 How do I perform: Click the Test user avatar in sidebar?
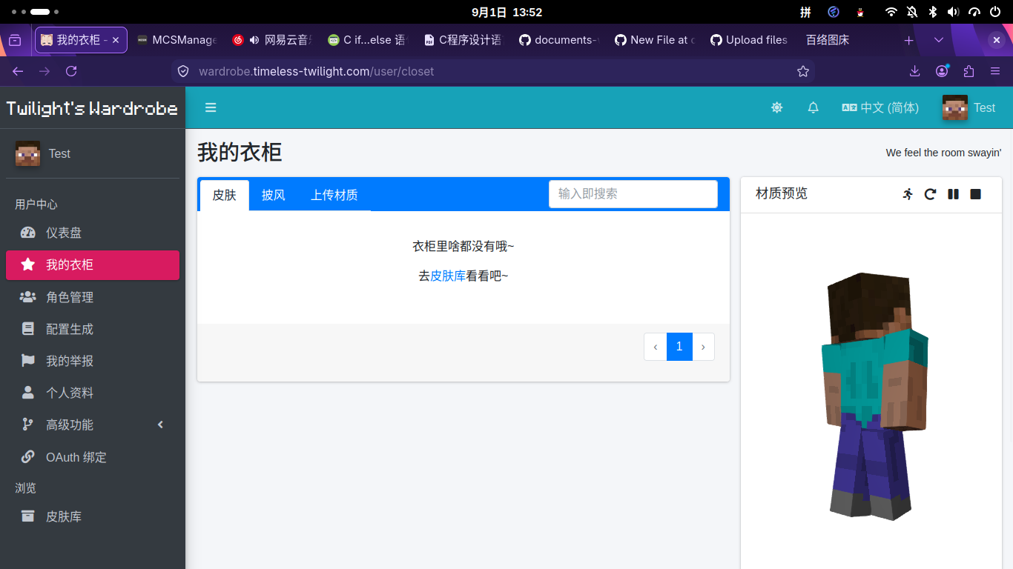28,153
